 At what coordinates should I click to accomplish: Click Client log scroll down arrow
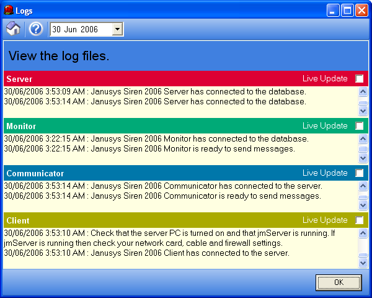[x=363, y=263]
